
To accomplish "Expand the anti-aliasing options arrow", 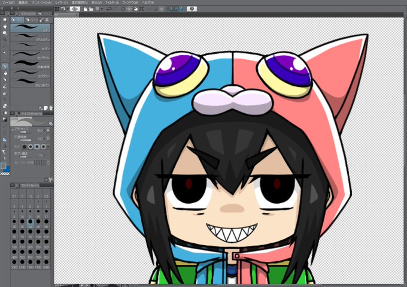I will coord(48,147).
